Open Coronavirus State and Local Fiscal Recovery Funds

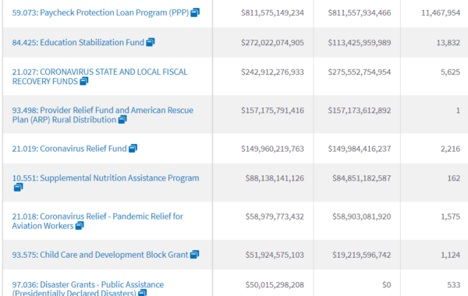coord(100,76)
